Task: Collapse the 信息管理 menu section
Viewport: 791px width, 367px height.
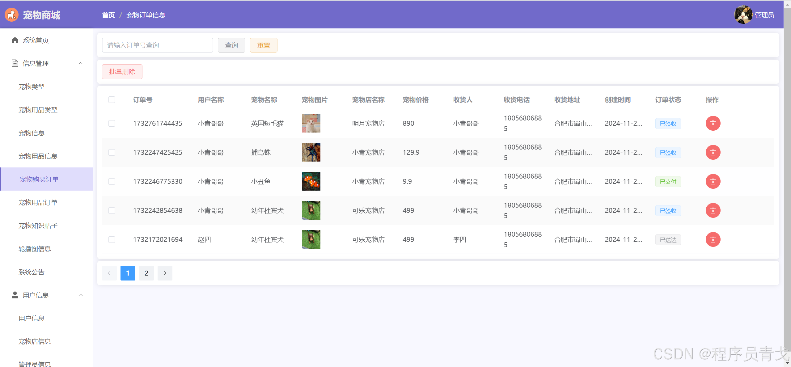Action: (81, 64)
